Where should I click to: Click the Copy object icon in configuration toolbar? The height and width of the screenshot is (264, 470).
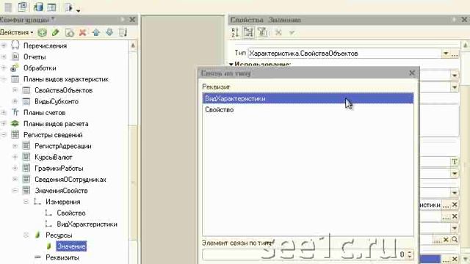[x=69, y=32]
